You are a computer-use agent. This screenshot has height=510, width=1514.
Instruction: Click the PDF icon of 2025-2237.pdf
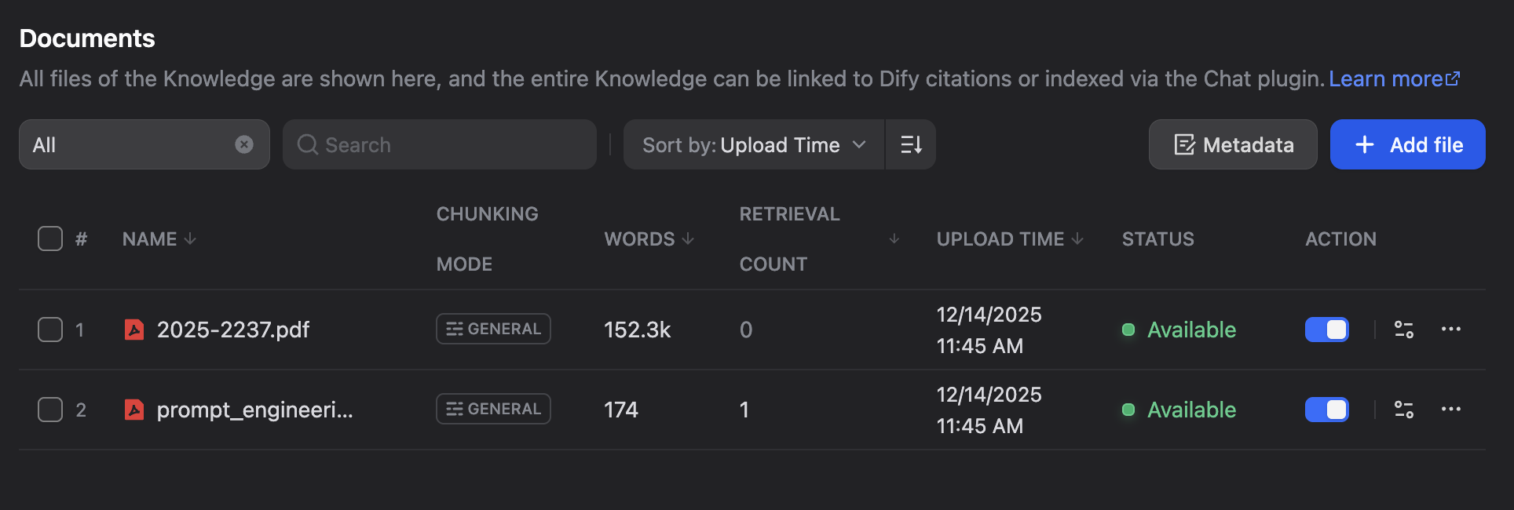(x=134, y=330)
